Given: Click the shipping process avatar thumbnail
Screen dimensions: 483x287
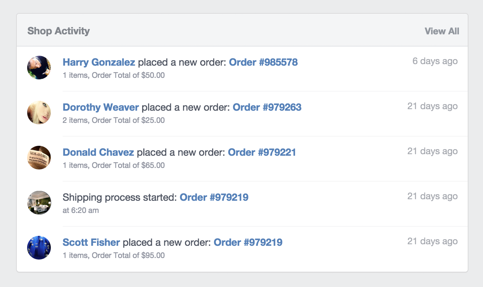Looking at the screenshot, I should pos(39,203).
